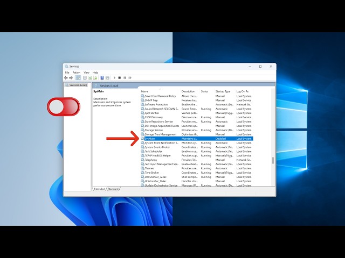Click the Start Service play icon
The image size is (345, 258).
114,77
